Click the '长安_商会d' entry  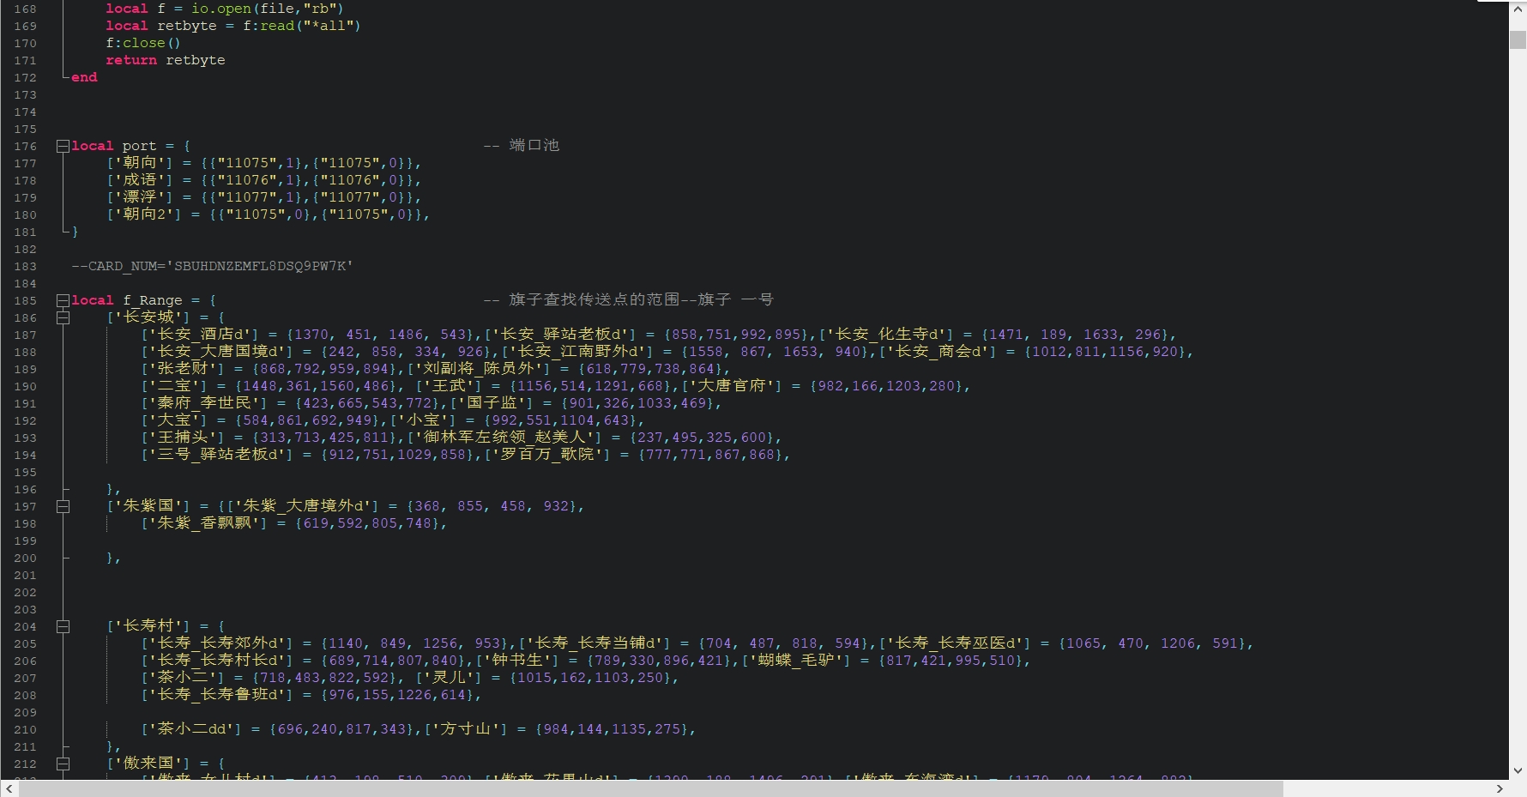coord(938,352)
